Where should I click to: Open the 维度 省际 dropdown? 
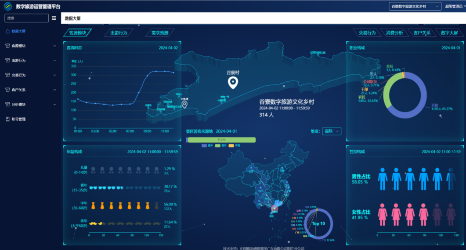point(332,131)
